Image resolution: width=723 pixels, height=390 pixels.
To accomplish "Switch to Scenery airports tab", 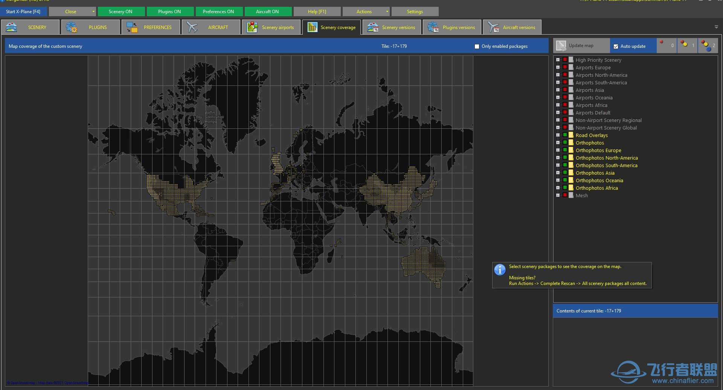I will (271, 27).
